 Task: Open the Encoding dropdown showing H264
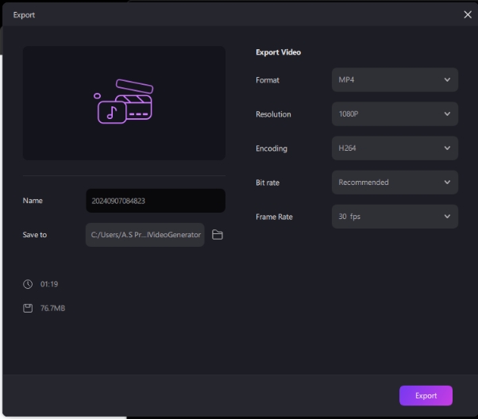pyautogui.click(x=394, y=148)
